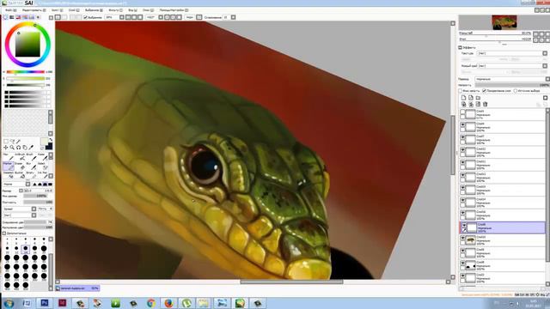Open the layer effect dropdown

pyautogui.click(x=512, y=66)
